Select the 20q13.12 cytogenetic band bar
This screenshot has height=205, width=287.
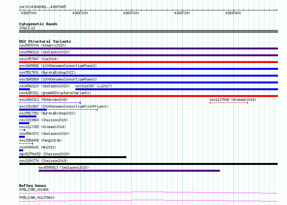148,31
